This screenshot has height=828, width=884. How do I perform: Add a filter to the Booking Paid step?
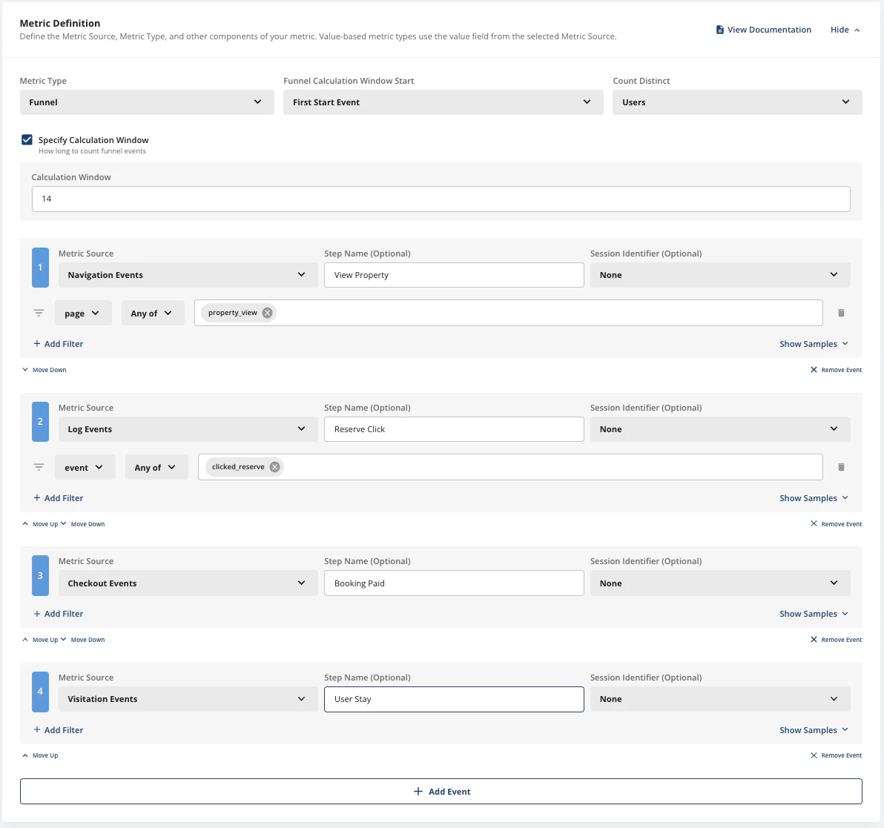(x=58, y=613)
